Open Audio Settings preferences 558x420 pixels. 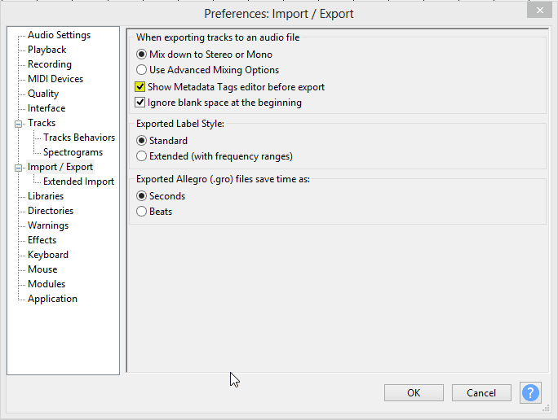59,35
